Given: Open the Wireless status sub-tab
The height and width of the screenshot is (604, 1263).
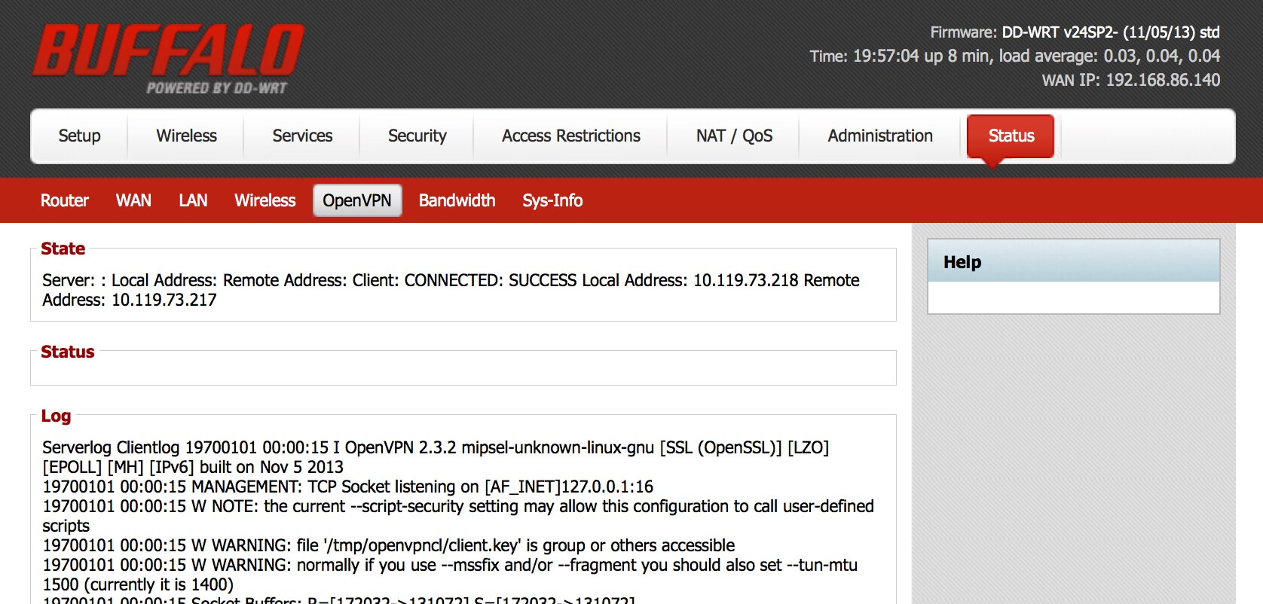Looking at the screenshot, I should point(265,200).
